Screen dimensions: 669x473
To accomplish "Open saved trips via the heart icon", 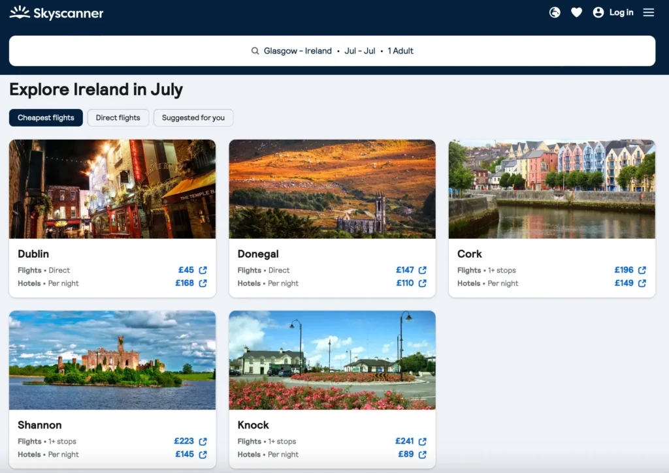I will [x=576, y=12].
